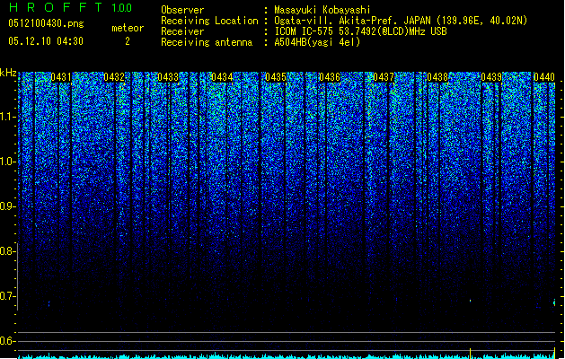Click the meteor count label
Image resolution: width=565 pixels, height=359 pixels.
[x=128, y=28]
